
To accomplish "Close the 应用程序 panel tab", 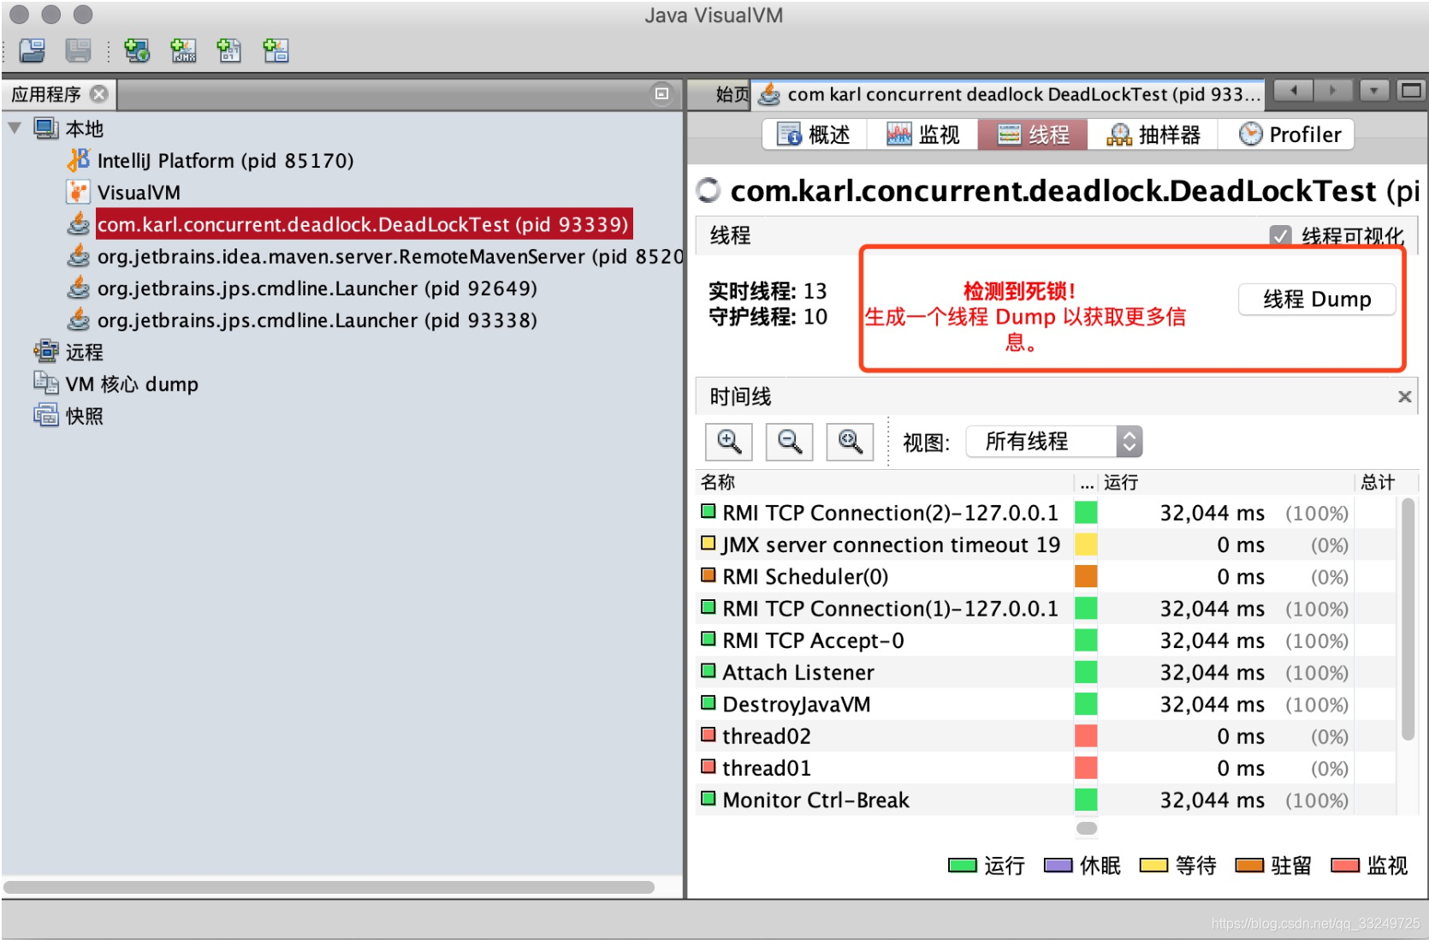I will pos(99,93).
